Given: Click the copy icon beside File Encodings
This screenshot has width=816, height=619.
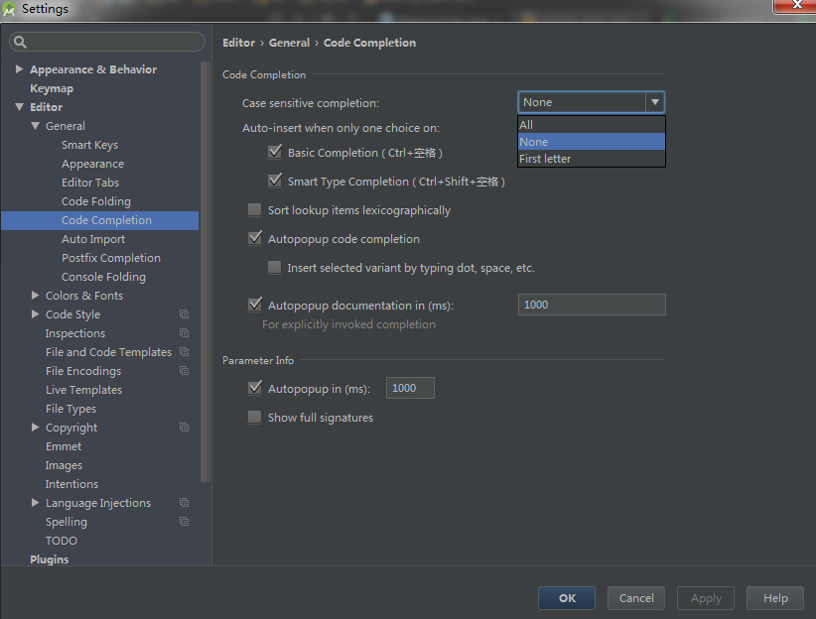Looking at the screenshot, I should 185,370.
